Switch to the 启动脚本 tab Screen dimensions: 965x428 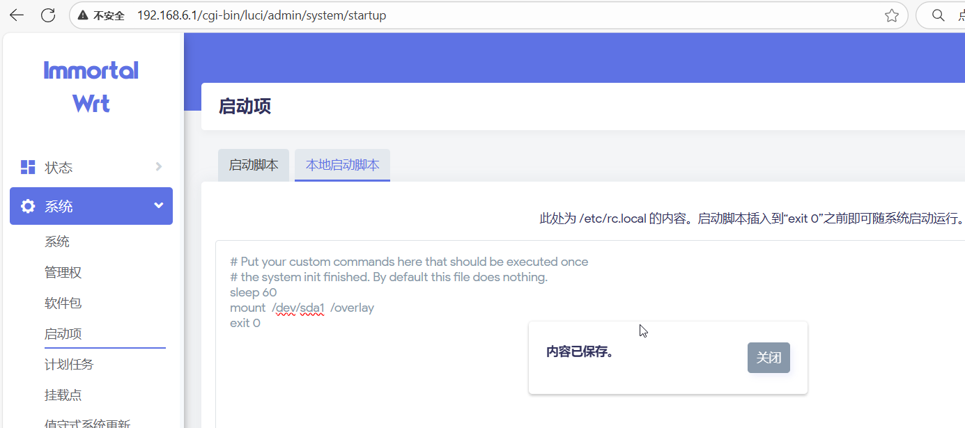[254, 165]
